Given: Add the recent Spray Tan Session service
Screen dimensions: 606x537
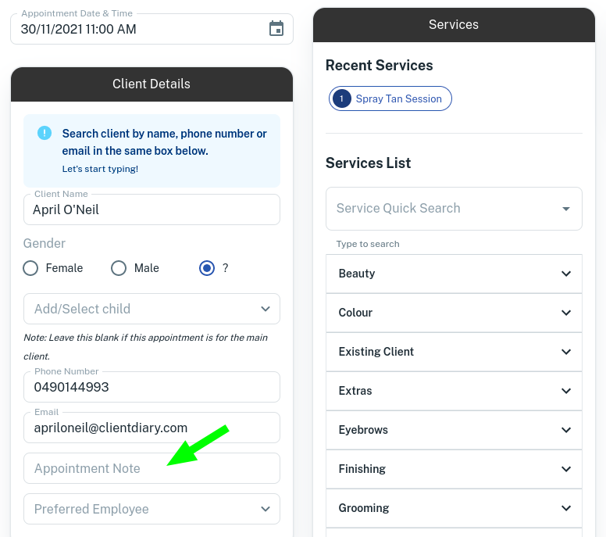Looking at the screenshot, I should [x=398, y=98].
